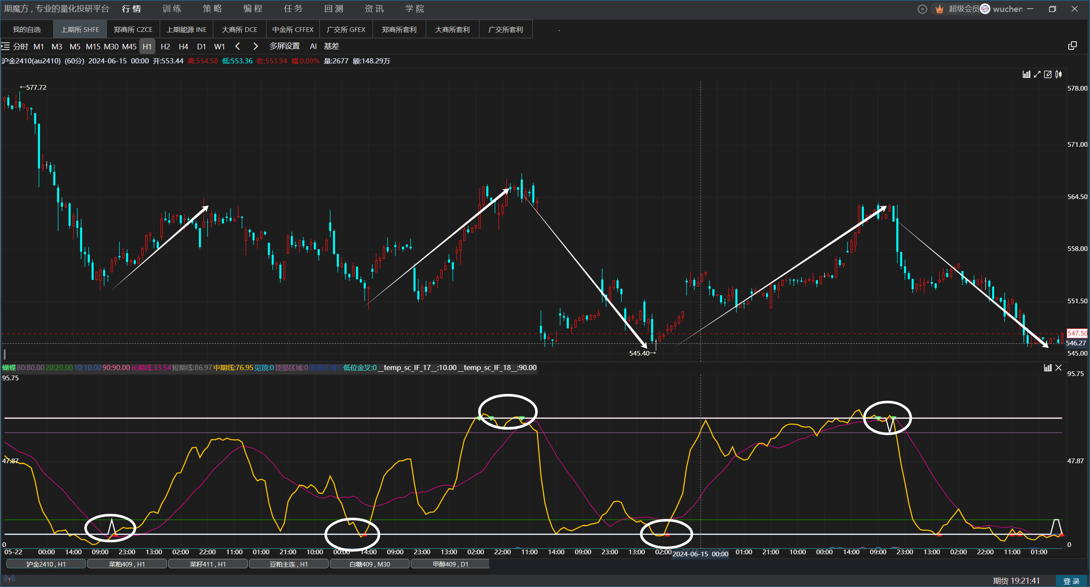
Task: Switch to 分时 intraday view
Action: tap(20, 46)
